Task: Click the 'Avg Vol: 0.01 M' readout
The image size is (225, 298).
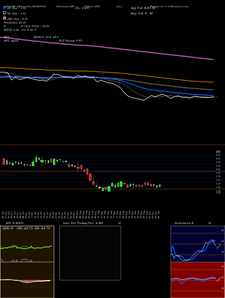Action: [x=143, y=8]
